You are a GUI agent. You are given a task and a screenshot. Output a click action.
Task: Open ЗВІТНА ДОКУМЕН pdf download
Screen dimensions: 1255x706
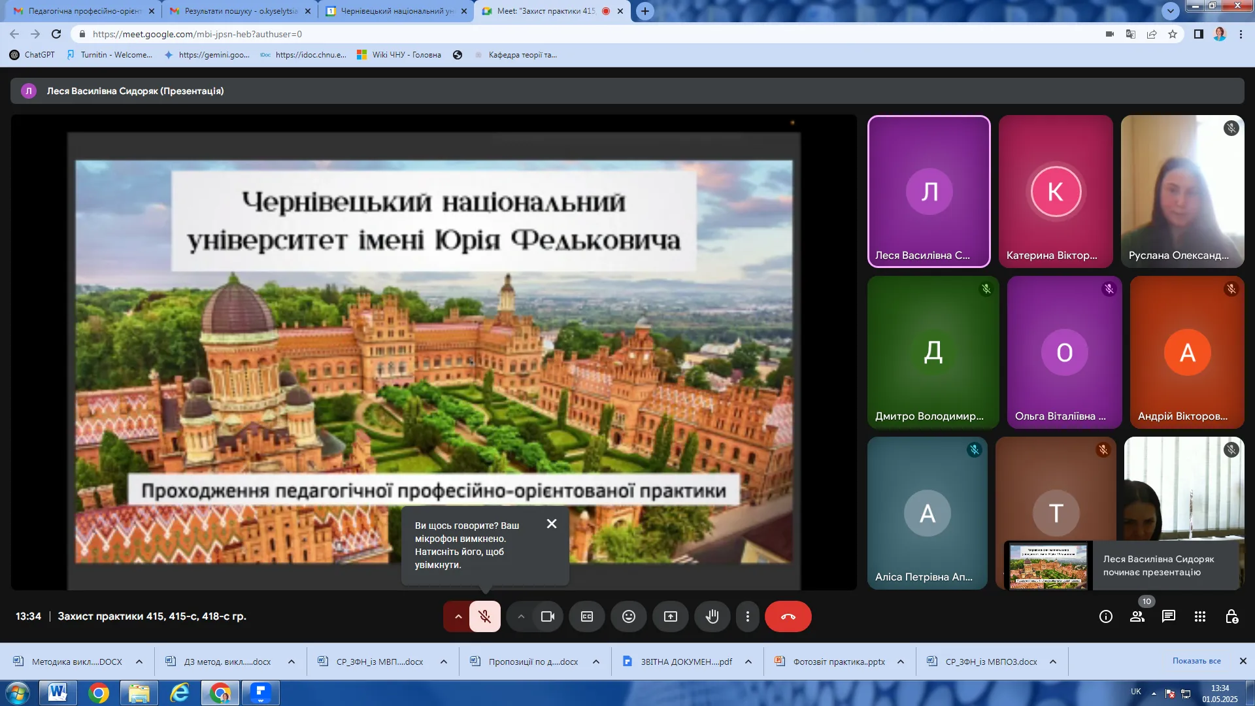point(678,662)
